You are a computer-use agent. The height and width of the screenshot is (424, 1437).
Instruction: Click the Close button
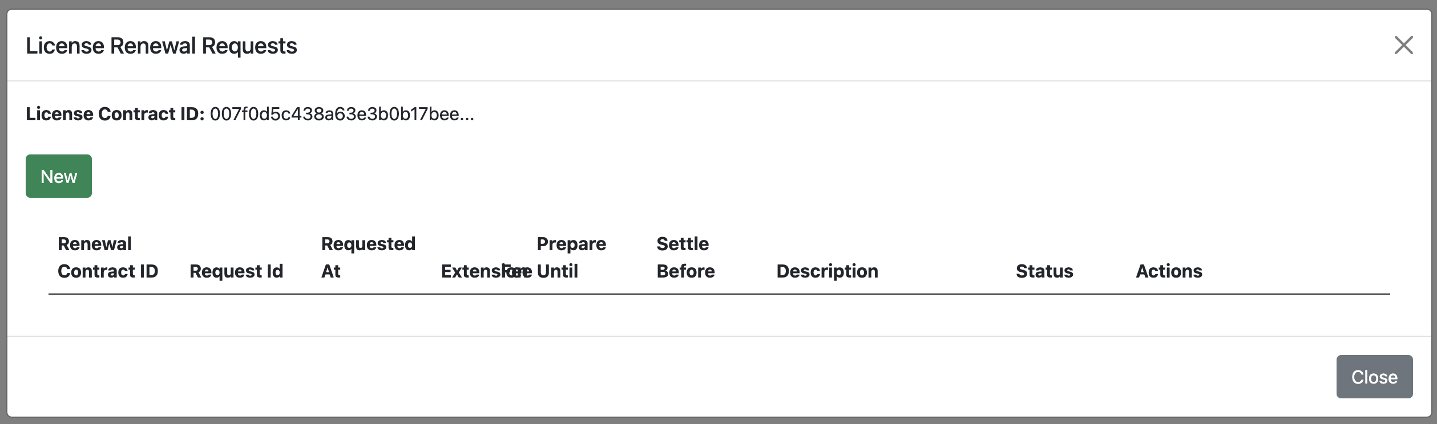click(1374, 376)
